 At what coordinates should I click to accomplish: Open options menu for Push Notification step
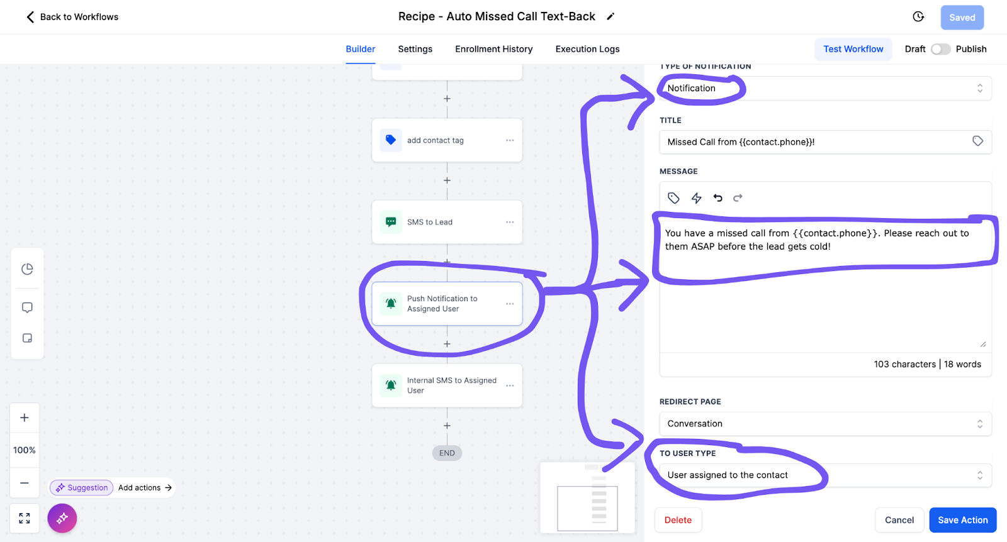510,304
